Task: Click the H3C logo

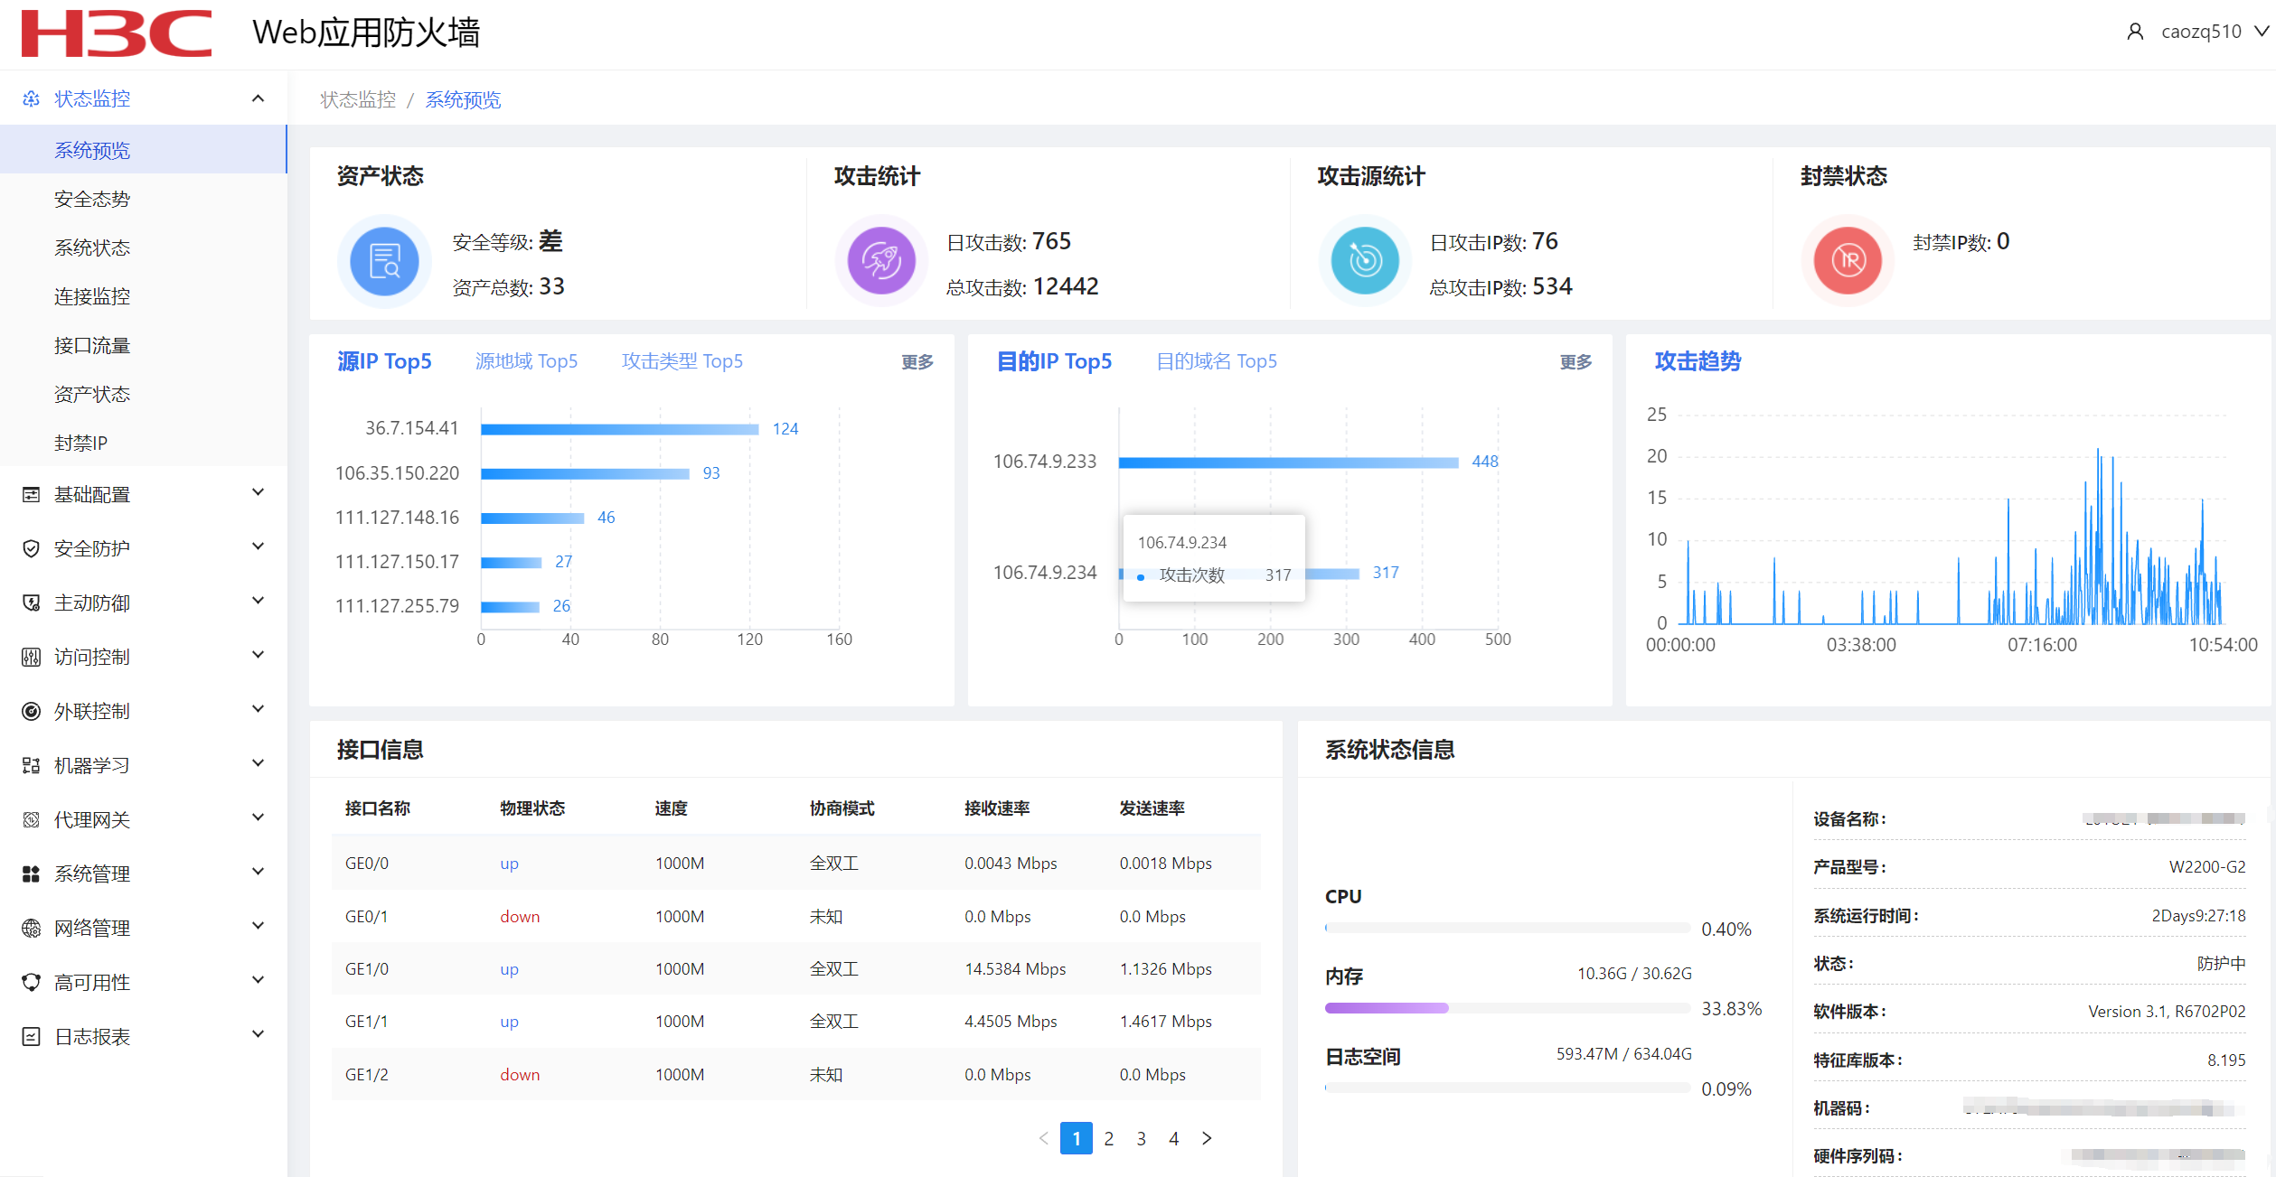Action: click(x=117, y=33)
